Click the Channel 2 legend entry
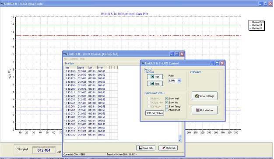 click(256, 28)
